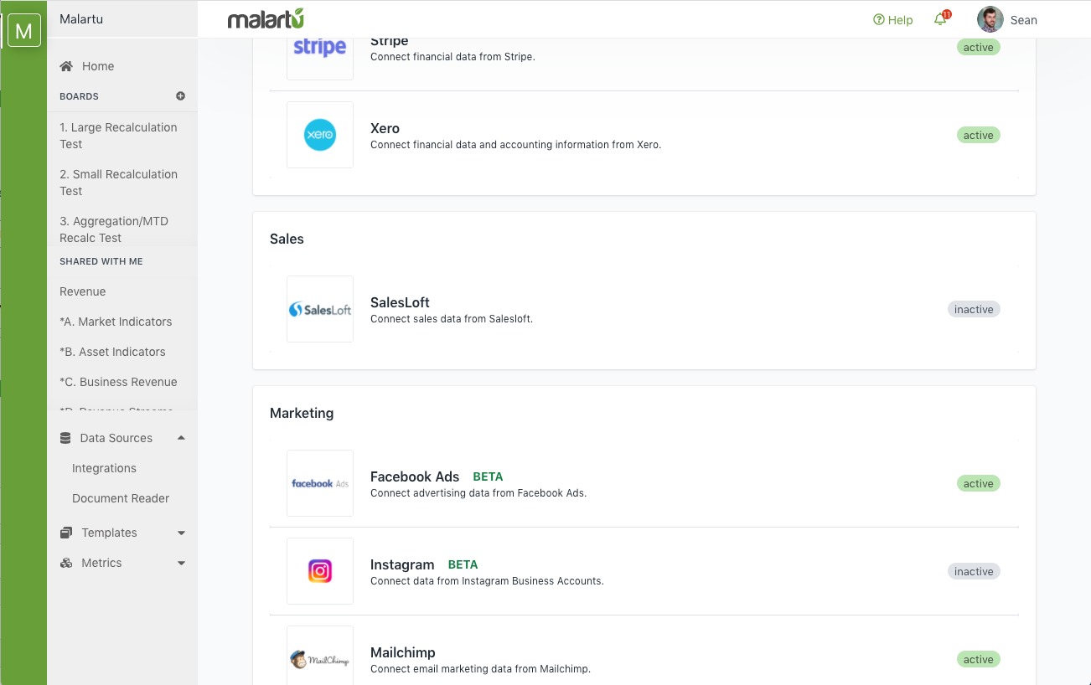Click the Malartu M workspace icon
The width and height of the screenshot is (1091, 685).
(x=24, y=32)
